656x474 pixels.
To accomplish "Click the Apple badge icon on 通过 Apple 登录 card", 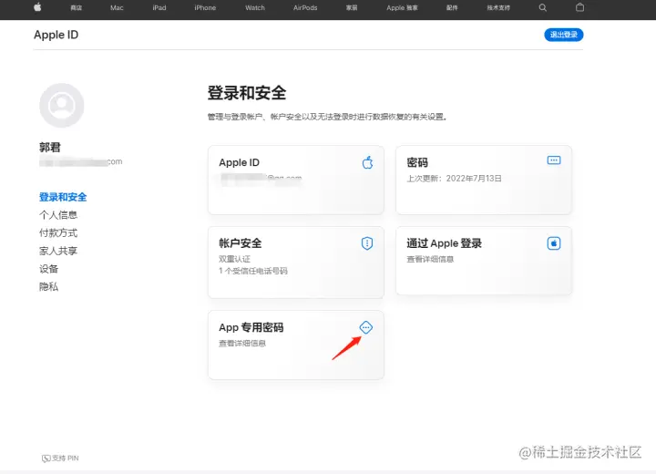I will pos(554,243).
